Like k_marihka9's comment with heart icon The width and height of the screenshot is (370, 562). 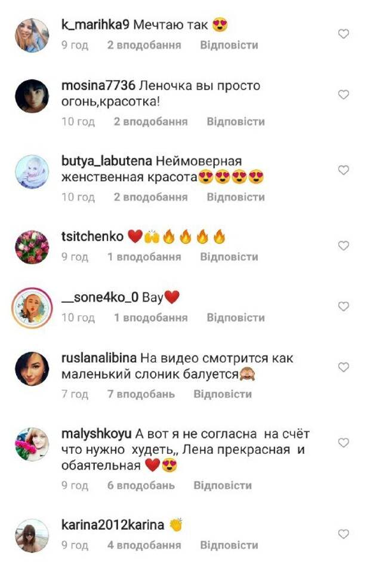click(x=344, y=34)
